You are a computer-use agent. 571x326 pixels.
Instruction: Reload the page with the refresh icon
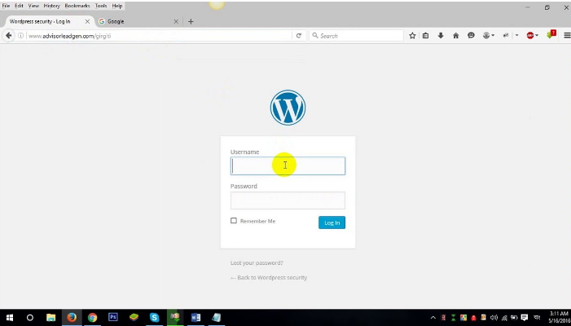299,36
